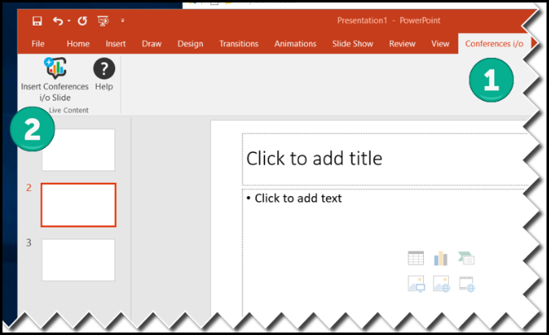Click the Pictures placeholder icon
This screenshot has width=549, height=335.
[417, 284]
